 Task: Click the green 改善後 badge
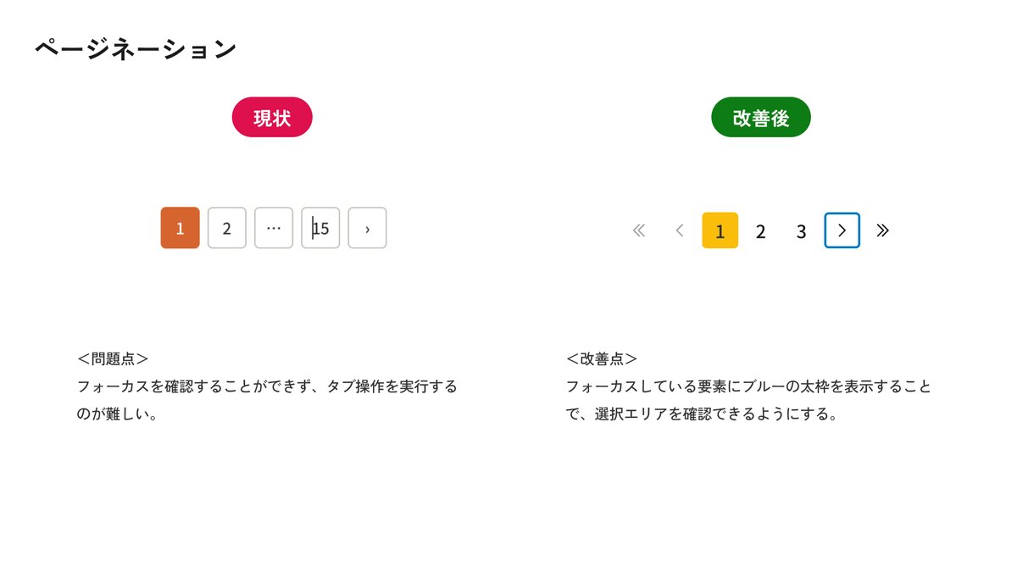click(760, 117)
